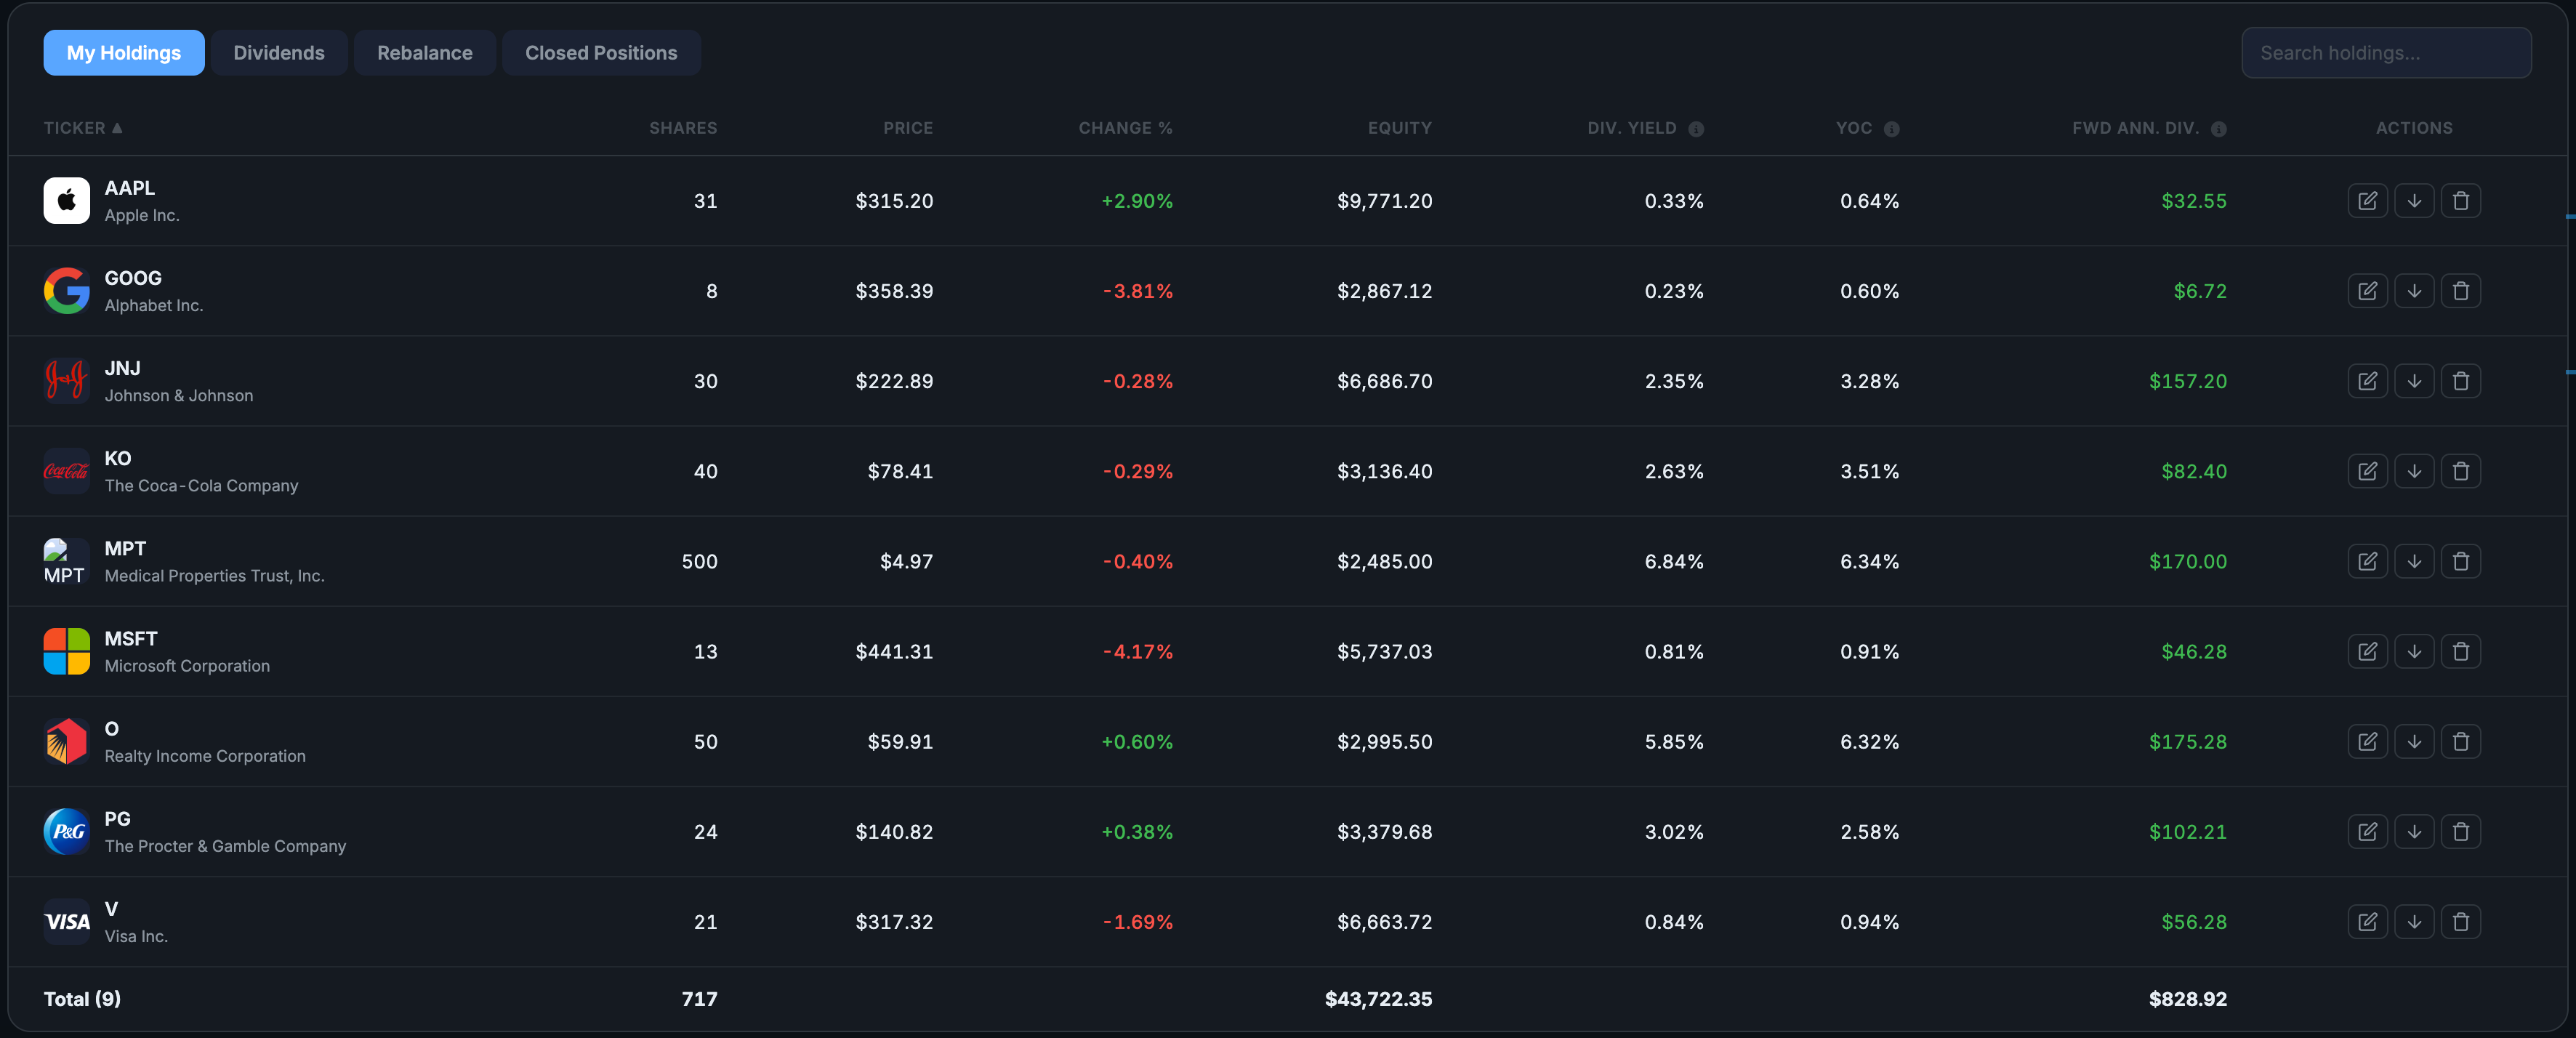Click the down-arrow icon for KO
The image size is (2576, 1038).
pos(2414,471)
